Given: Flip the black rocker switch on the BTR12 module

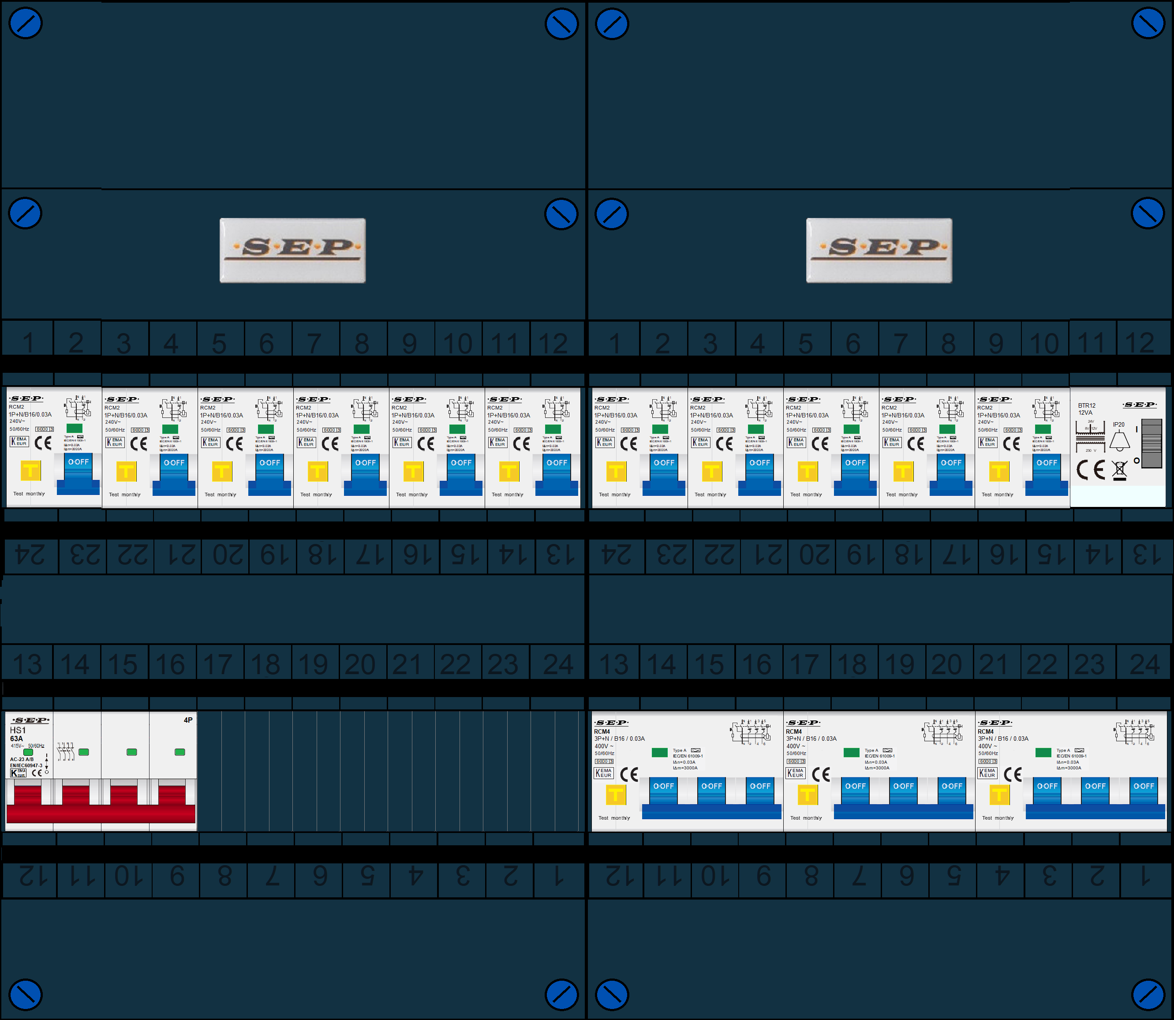Looking at the screenshot, I should coord(1151,443).
